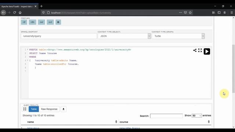Open a new browser tab
Viewport: 235px width, 132px height.
pos(41,6)
